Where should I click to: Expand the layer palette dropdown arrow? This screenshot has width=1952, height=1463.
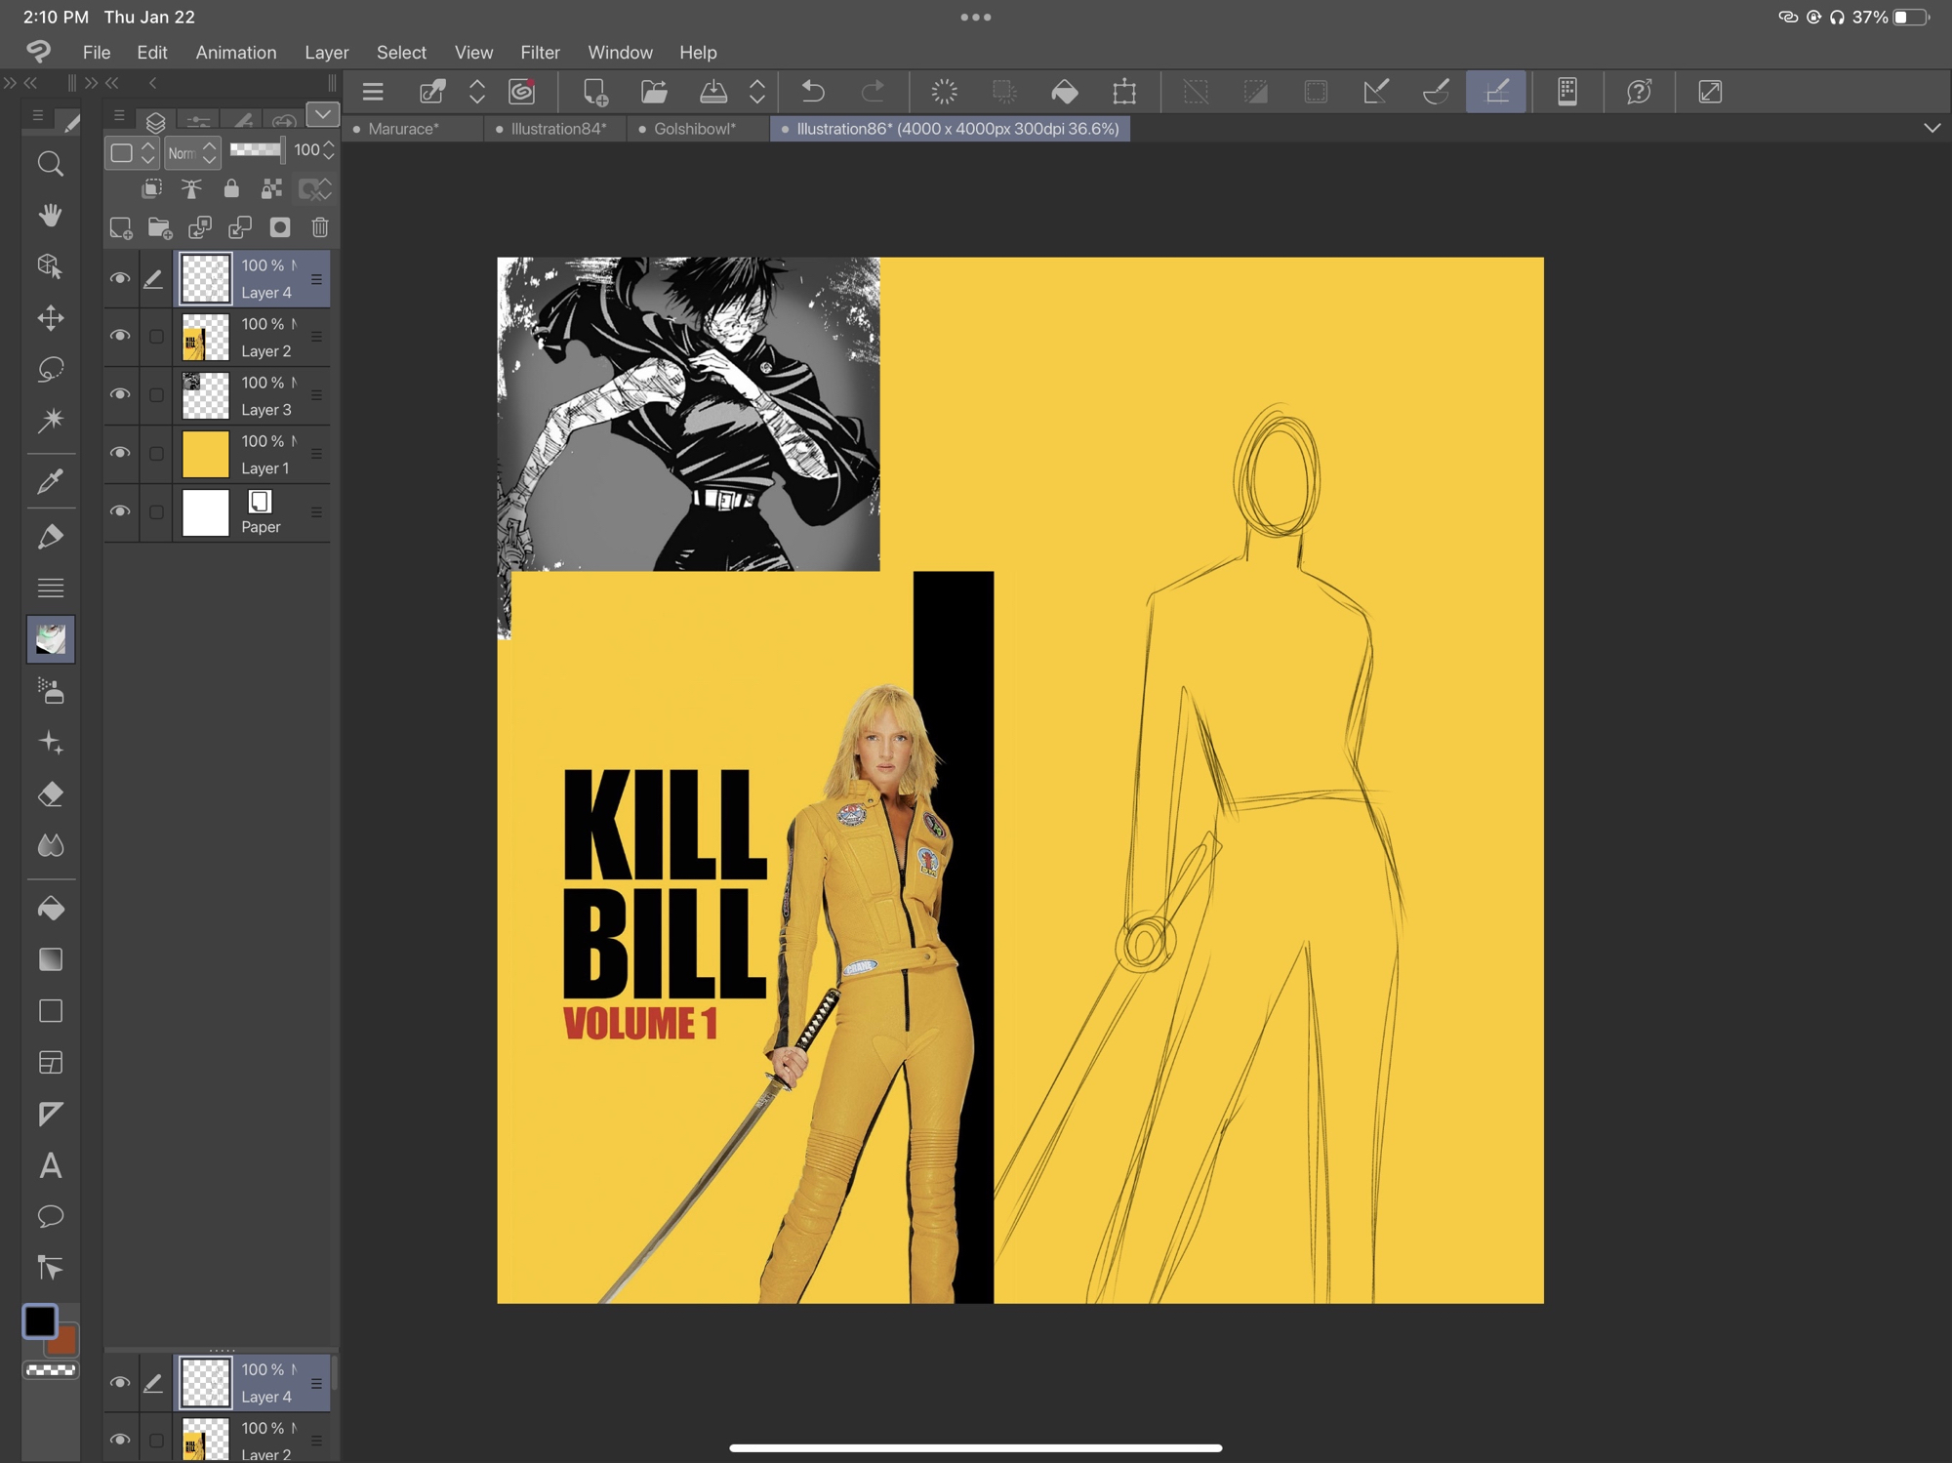click(322, 115)
